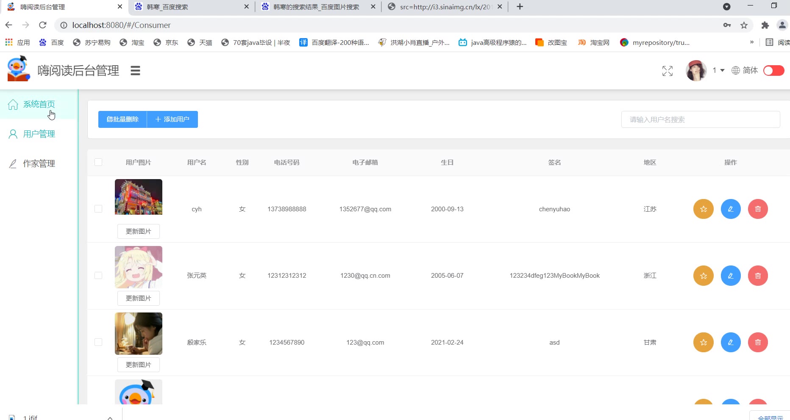The width and height of the screenshot is (790, 420).
Task: Click 殷家乐's profile photo thumbnail
Action: (x=139, y=334)
